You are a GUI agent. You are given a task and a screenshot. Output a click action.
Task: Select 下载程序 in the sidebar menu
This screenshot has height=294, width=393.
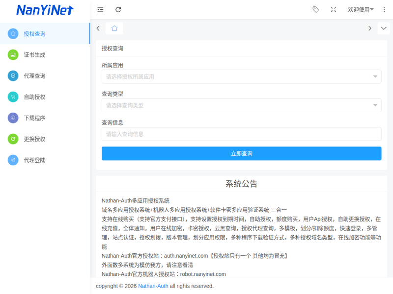point(45,118)
